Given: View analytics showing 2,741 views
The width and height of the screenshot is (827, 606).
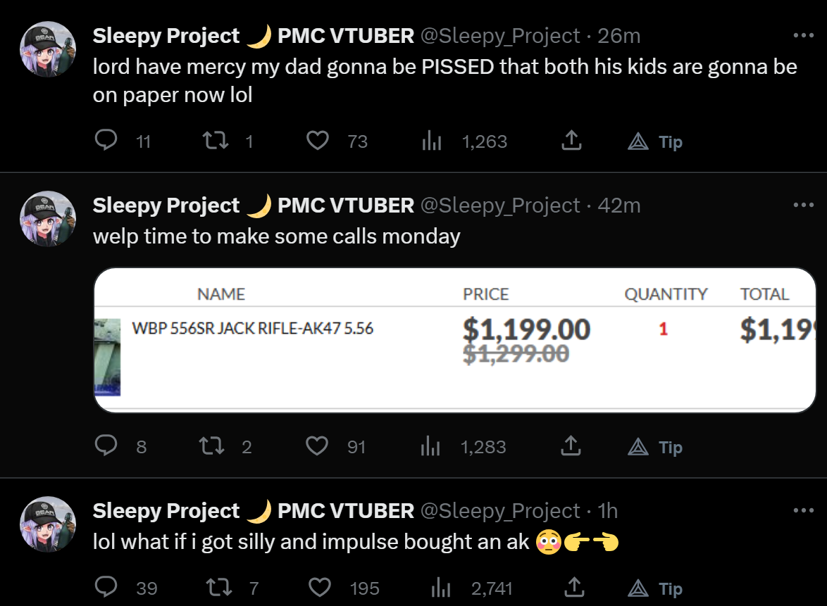Looking at the screenshot, I should pyautogui.click(x=471, y=588).
